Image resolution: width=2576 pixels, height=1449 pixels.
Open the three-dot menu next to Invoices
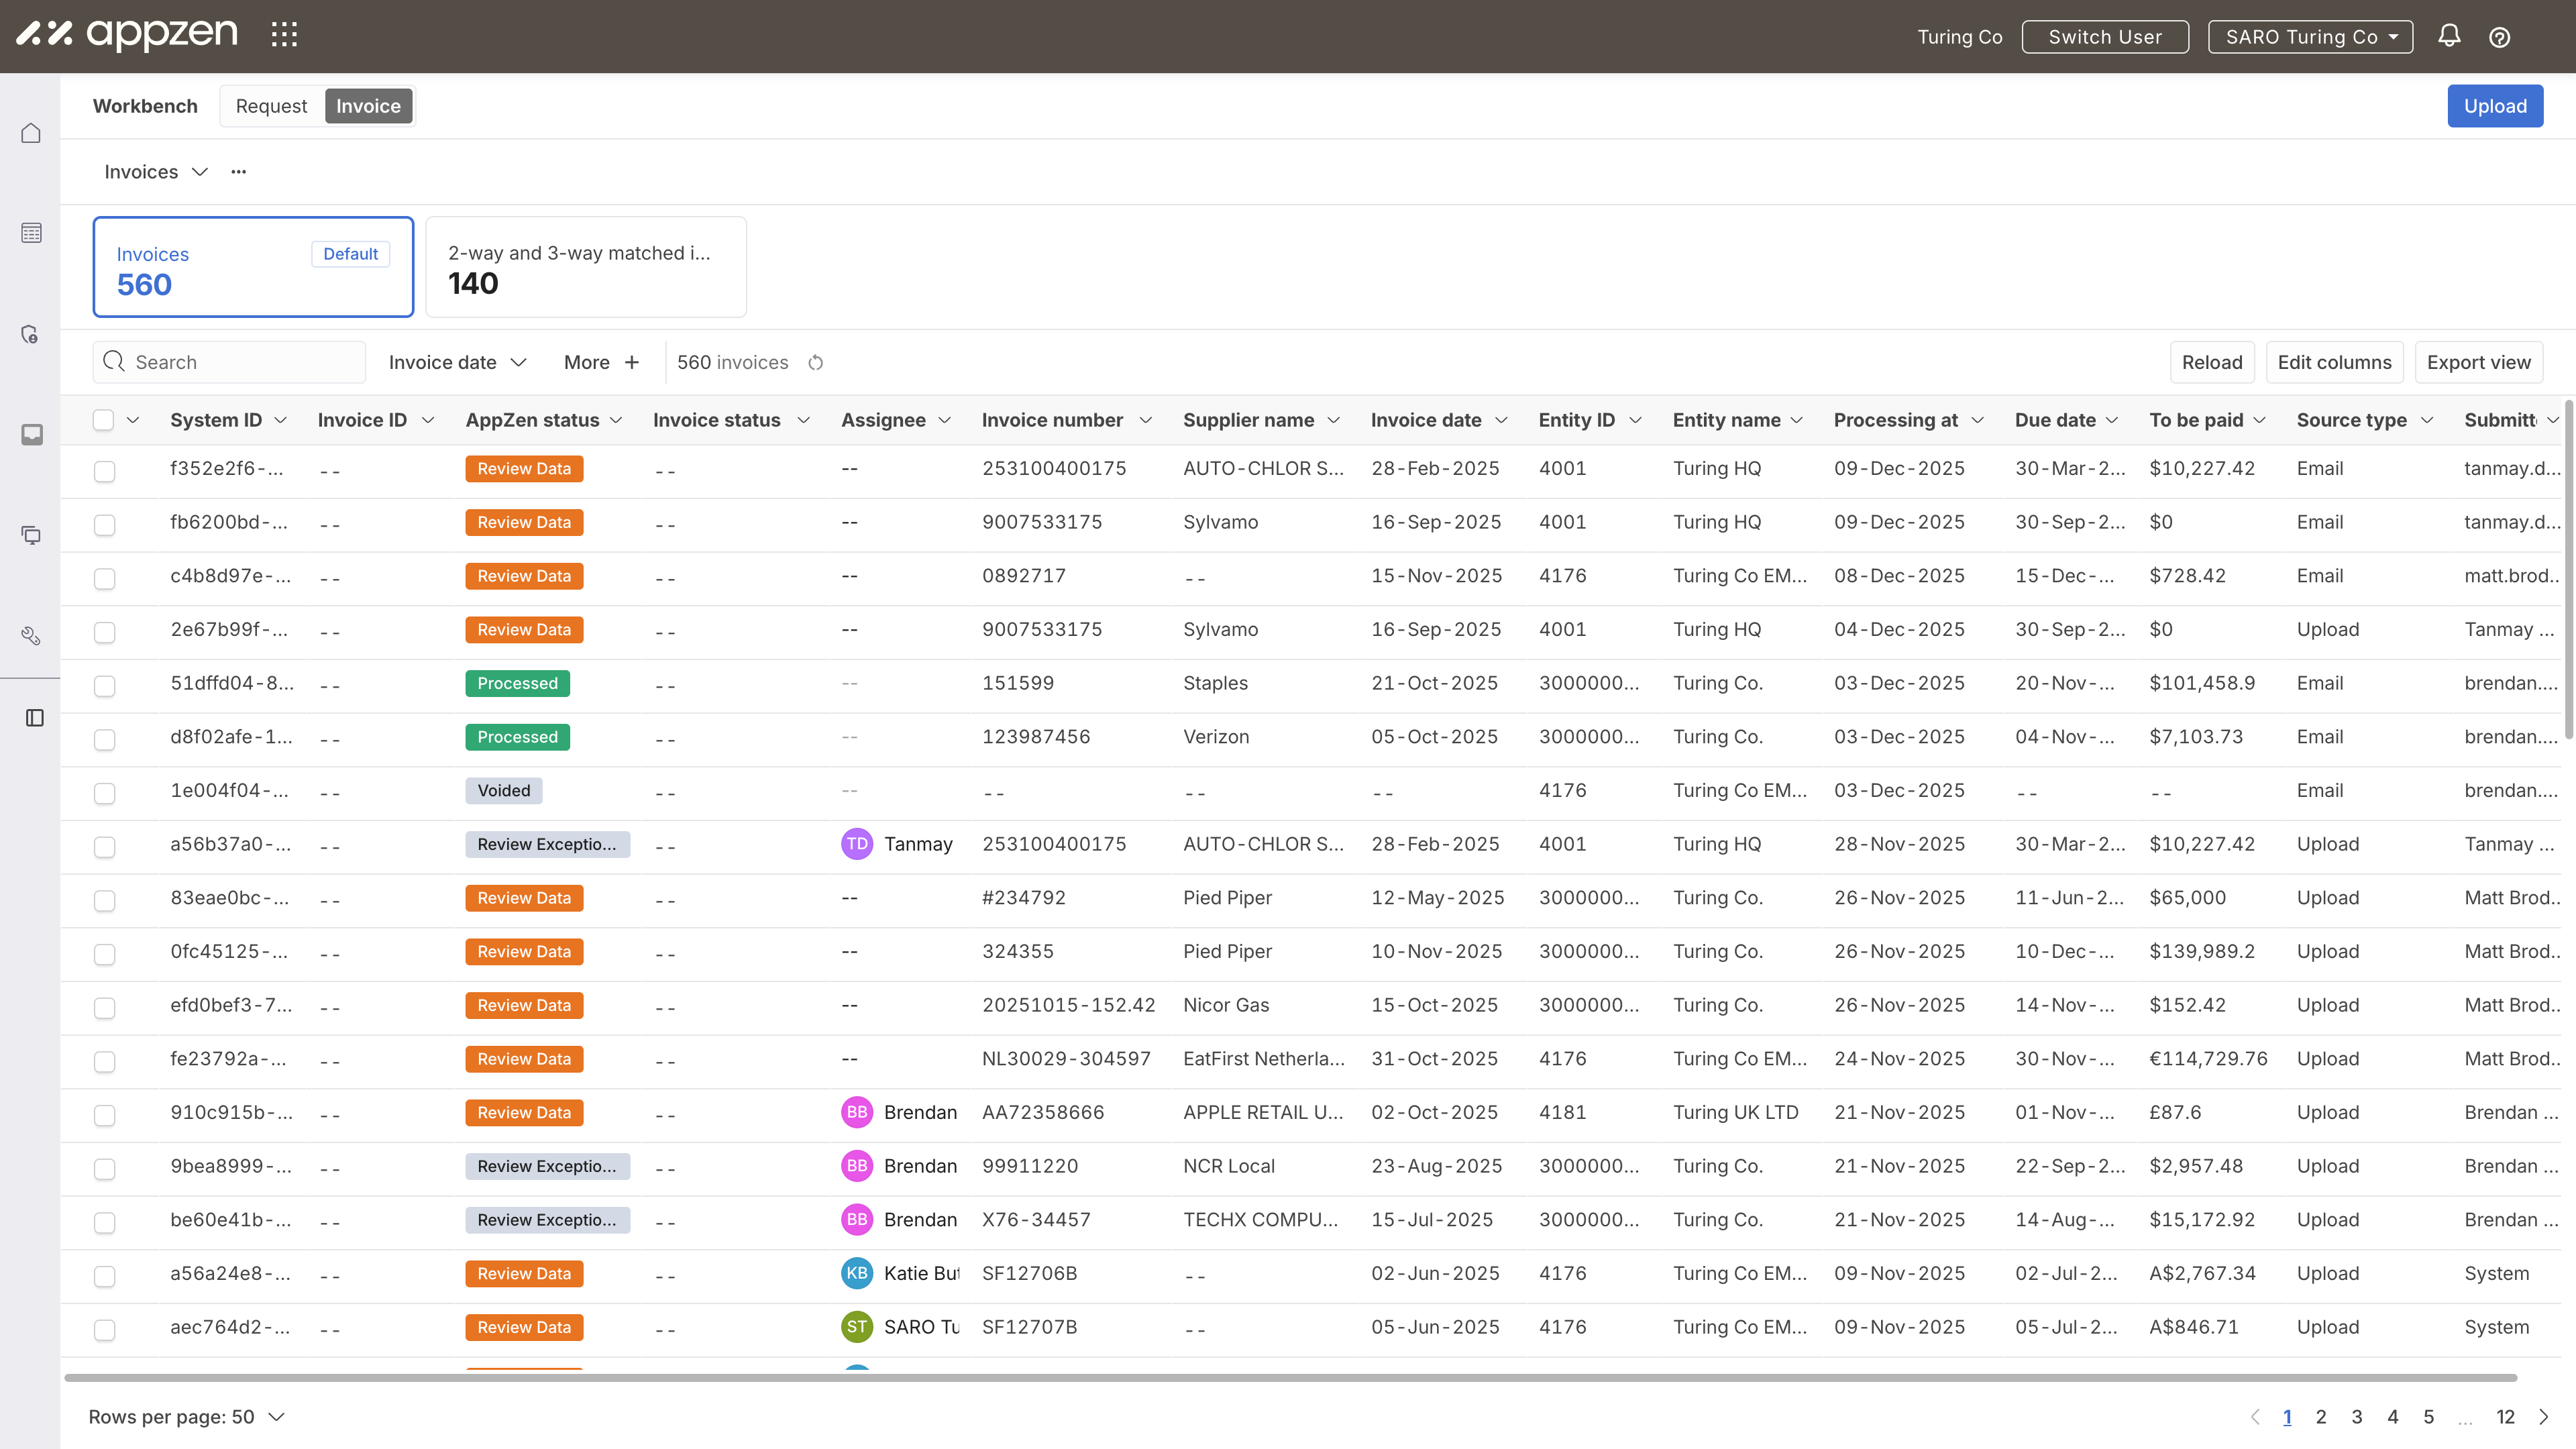[x=238, y=172]
